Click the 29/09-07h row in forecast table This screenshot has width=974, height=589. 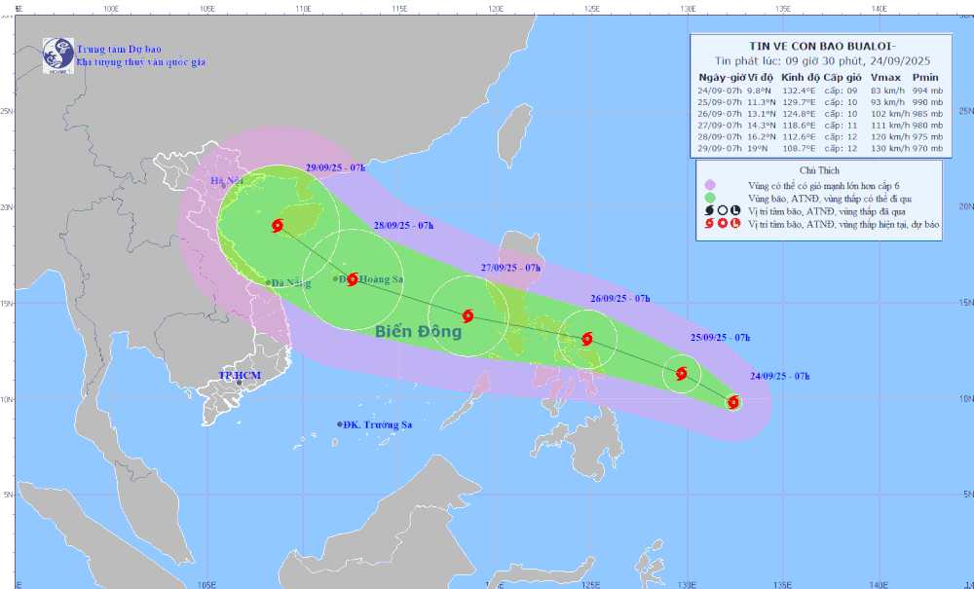coord(820,148)
